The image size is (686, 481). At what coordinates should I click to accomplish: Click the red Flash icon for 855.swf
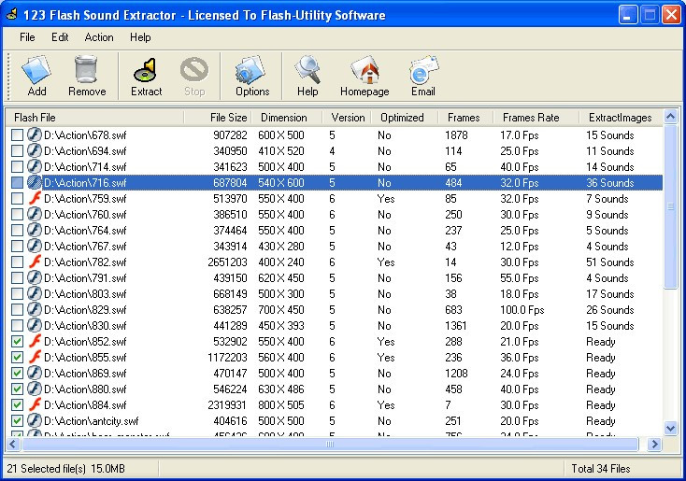point(35,358)
